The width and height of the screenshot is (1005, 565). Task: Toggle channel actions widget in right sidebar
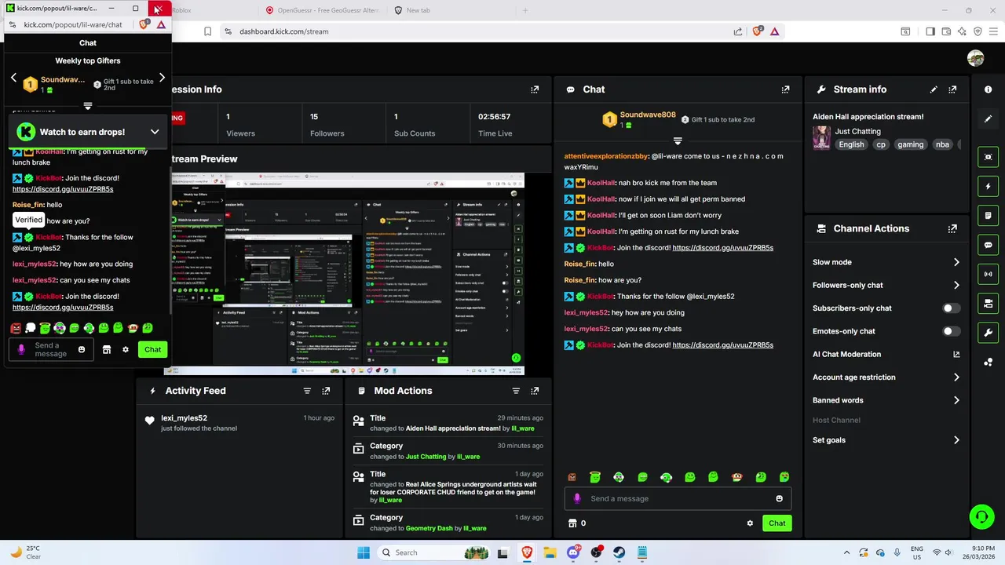click(x=988, y=303)
